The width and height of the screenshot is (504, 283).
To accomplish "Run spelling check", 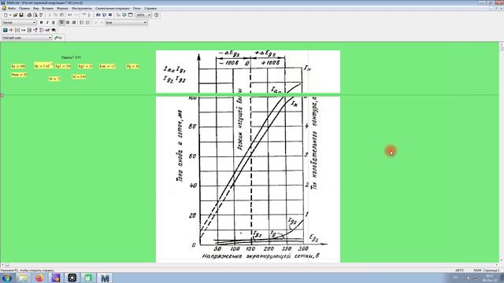I will (41, 15).
